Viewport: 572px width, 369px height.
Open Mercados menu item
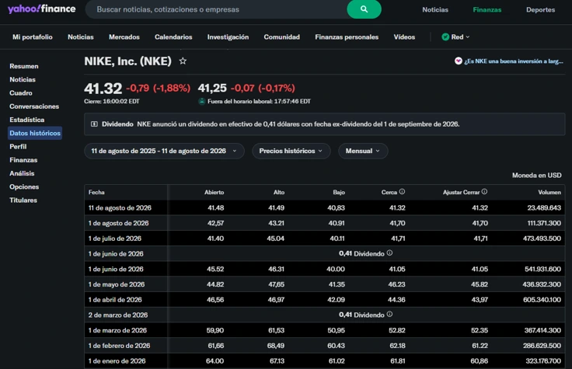pos(124,37)
